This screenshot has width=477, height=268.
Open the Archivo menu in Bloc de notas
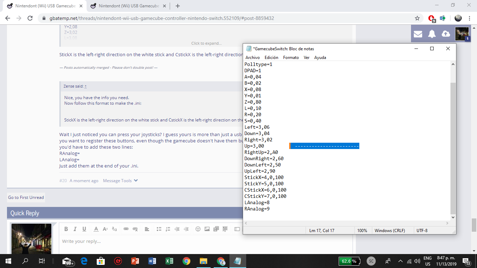pyautogui.click(x=252, y=58)
